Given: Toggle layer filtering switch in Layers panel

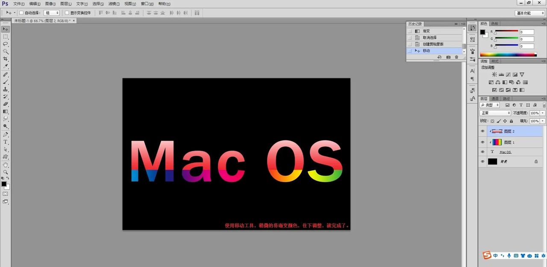Looking at the screenshot, I should click(x=544, y=104).
